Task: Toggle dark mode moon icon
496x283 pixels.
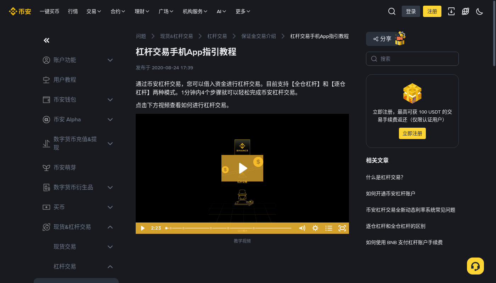Action: (480, 11)
